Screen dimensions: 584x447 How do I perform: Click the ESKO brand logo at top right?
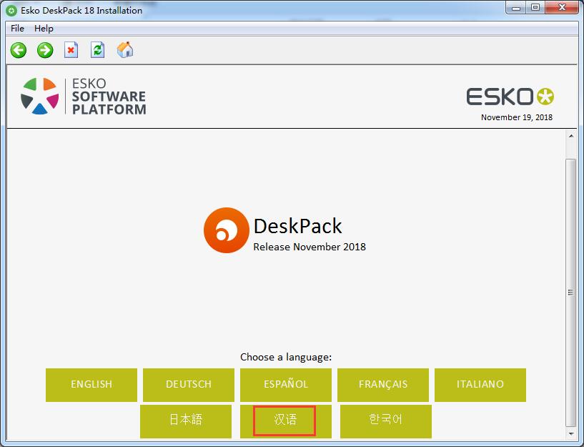point(510,97)
